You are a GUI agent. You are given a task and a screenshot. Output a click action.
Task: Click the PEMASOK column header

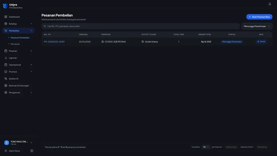[106, 34]
